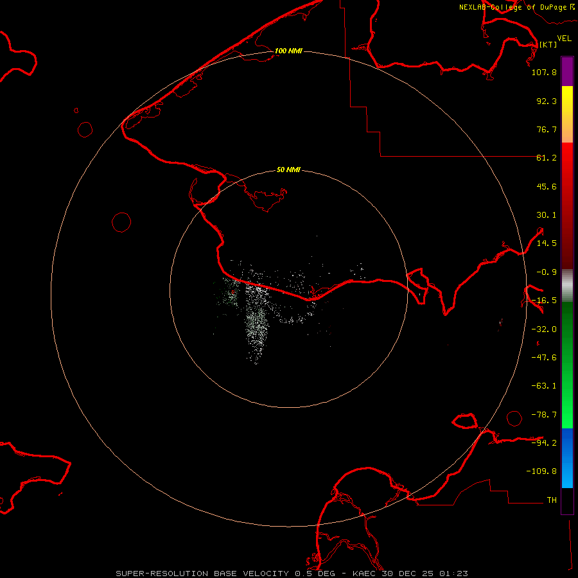Viewport: 578px width, 578px height.
Task: Click the purple segment of the velocity color bar
Action: click(567, 71)
